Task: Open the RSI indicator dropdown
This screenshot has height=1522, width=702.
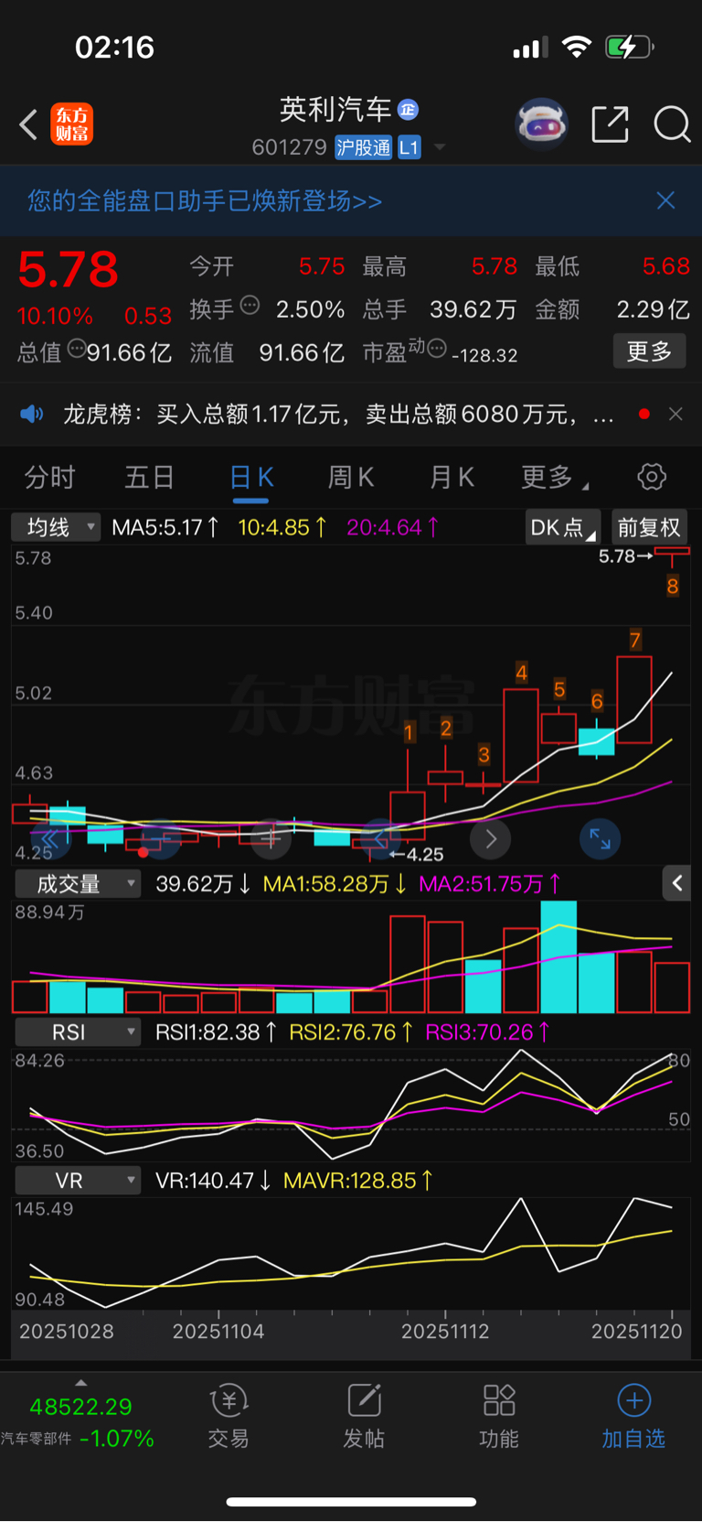Action: tap(78, 1032)
